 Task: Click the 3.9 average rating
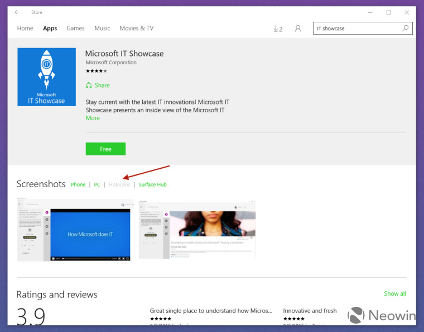31,316
